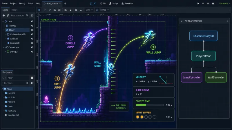Switch to the Import dock tab
The width and height of the screenshot is (232, 130).
(14, 10)
